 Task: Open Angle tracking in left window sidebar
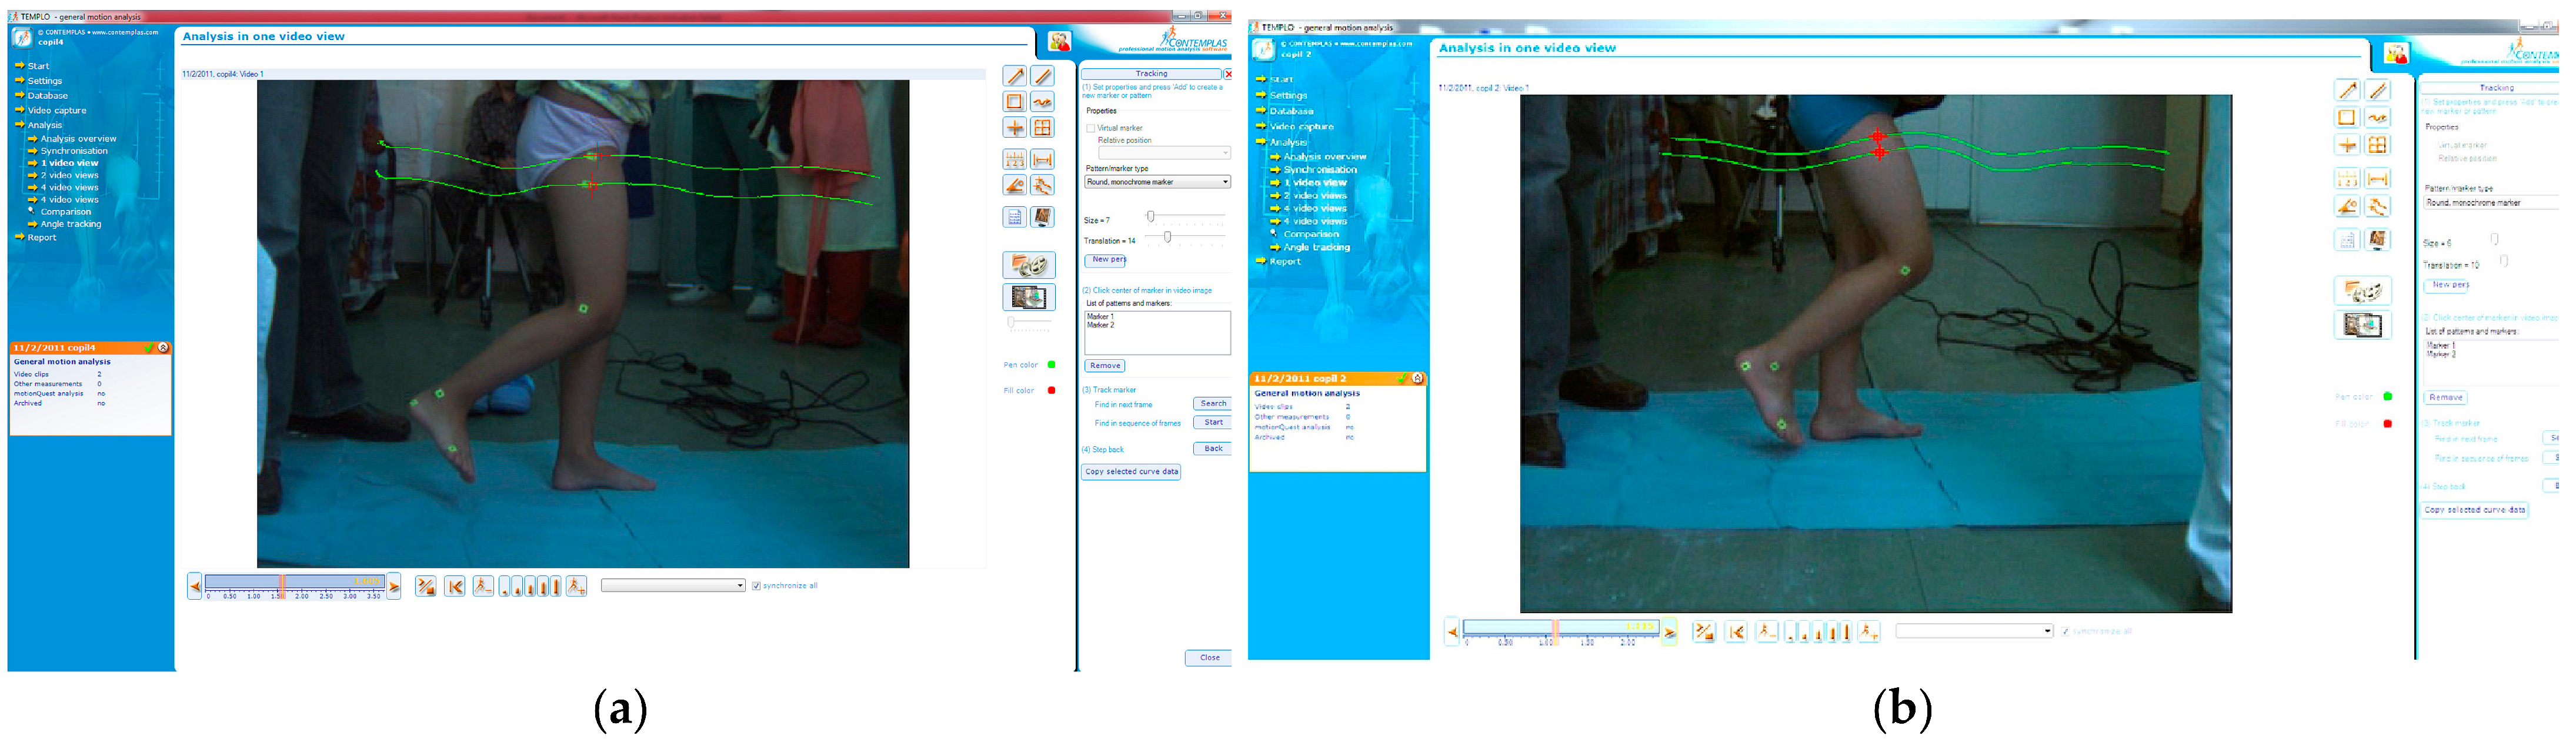70,224
